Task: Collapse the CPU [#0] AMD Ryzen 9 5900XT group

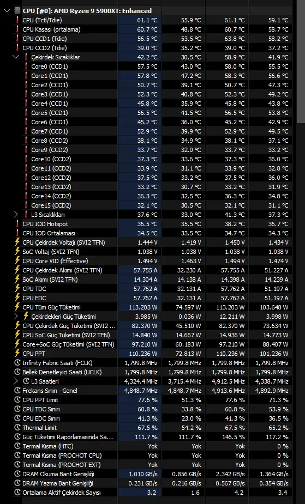Action: point(7,10)
